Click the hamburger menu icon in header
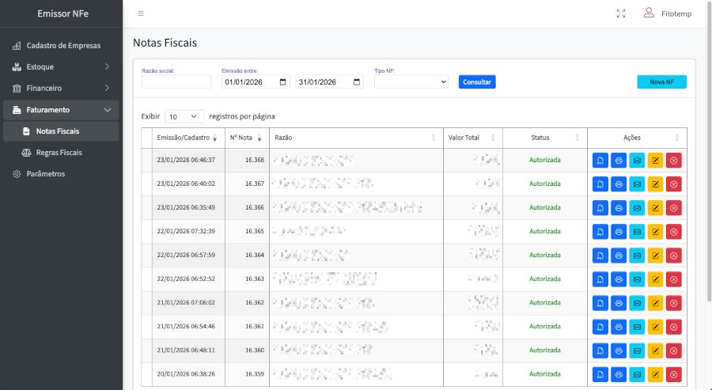 141,13
